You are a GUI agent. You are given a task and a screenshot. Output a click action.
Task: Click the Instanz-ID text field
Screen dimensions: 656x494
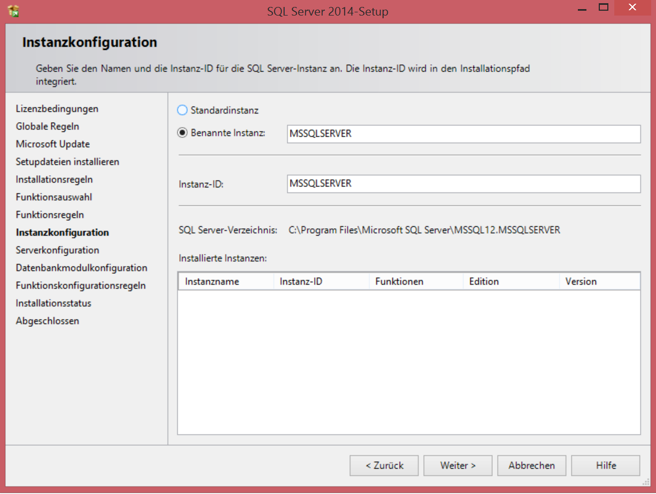click(463, 184)
